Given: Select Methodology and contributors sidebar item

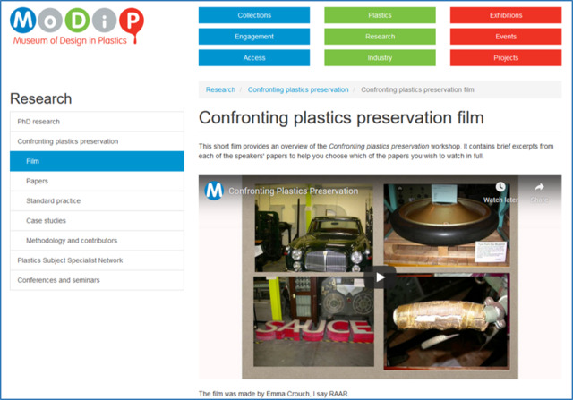Looking at the screenshot, I should coord(97,241).
